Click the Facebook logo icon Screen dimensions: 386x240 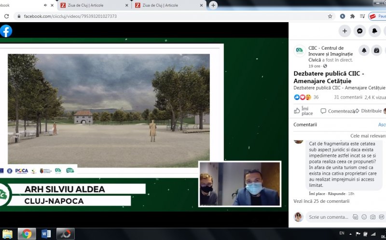pyautogui.click(x=6, y=31)
